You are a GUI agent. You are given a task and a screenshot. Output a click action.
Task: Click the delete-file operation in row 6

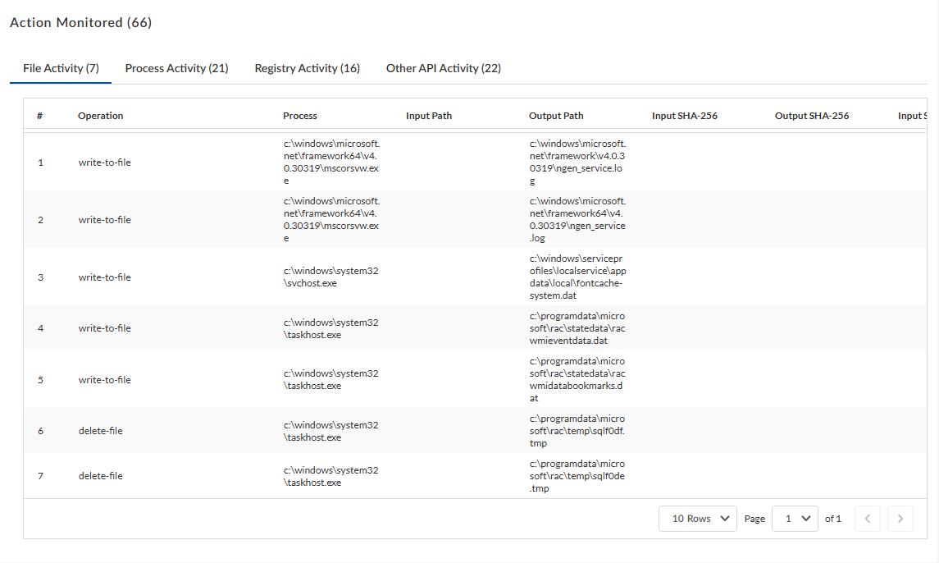pyautogui.click(x=100, y=431)
